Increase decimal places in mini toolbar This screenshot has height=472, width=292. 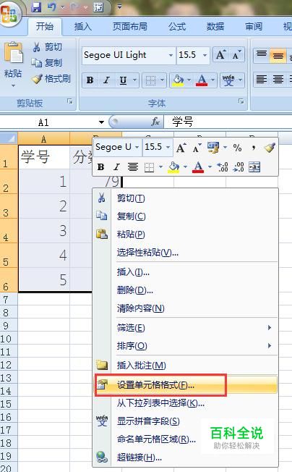(x=223, y=167)
